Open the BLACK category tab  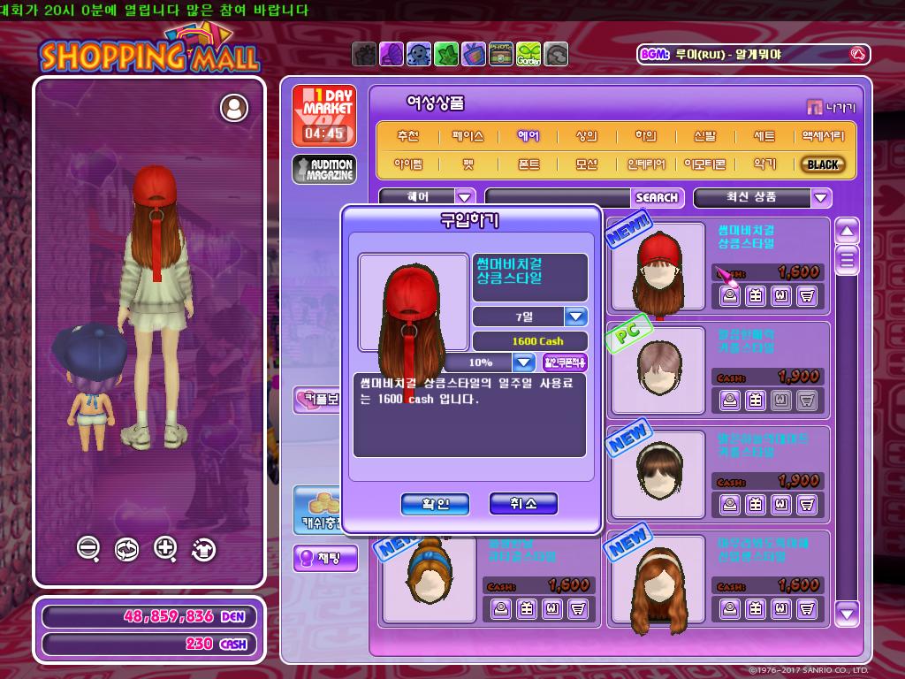click(x=823, y=164)
